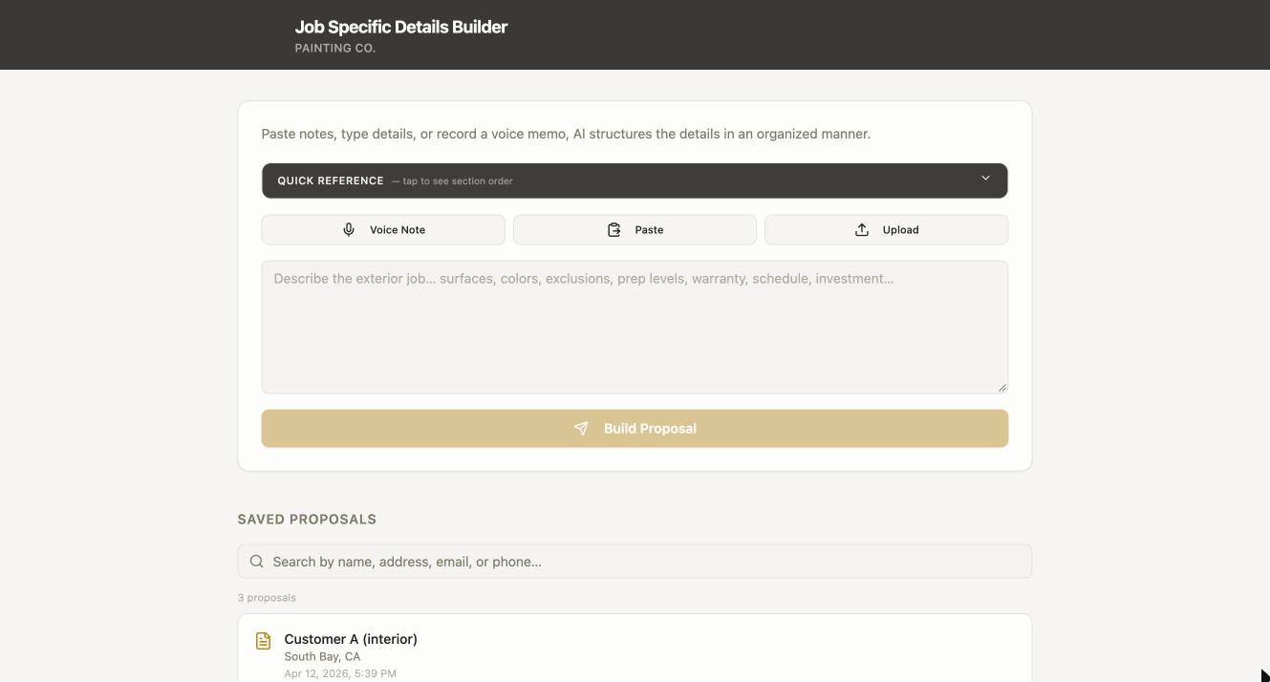The width and height of the screenshot is (1270, 682).
Task: Click the magnifier icon in the search bar
Action: point(256,562)
